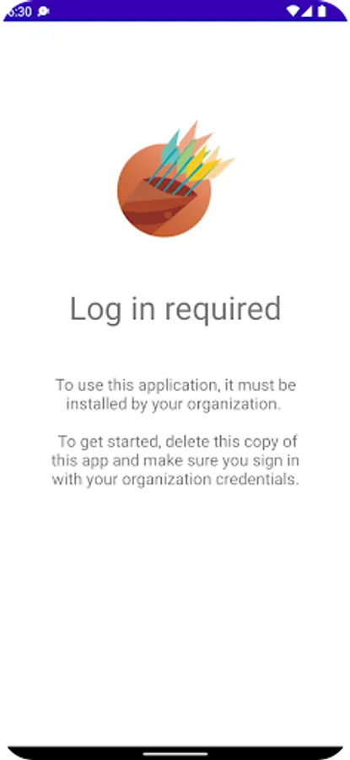Tap "installed by your organization" text
This screenshot has height=760, width=350.
pyautogui.click(x=173, y=404)
